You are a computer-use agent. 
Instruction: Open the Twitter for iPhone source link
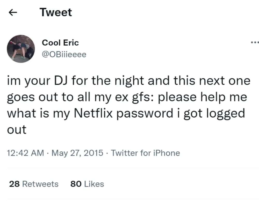pos(146,153)
